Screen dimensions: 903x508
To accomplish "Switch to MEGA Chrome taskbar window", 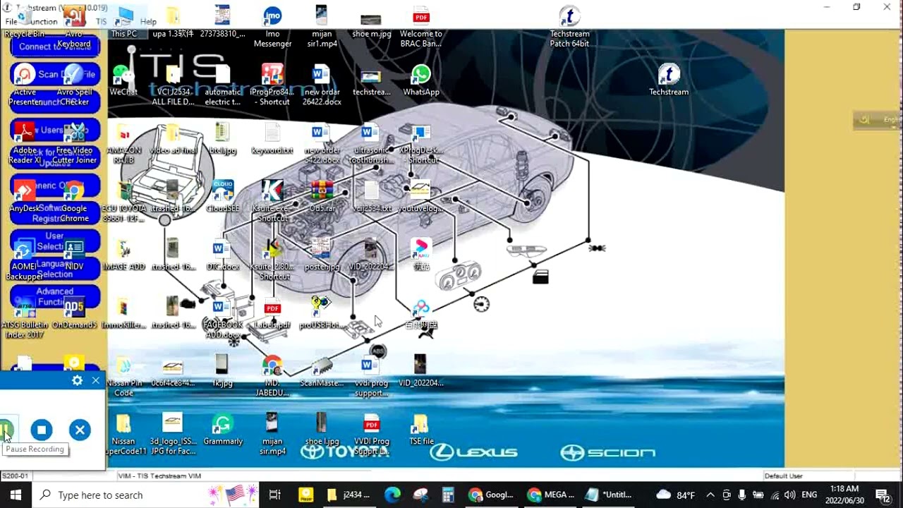I will tap(552, 495).
